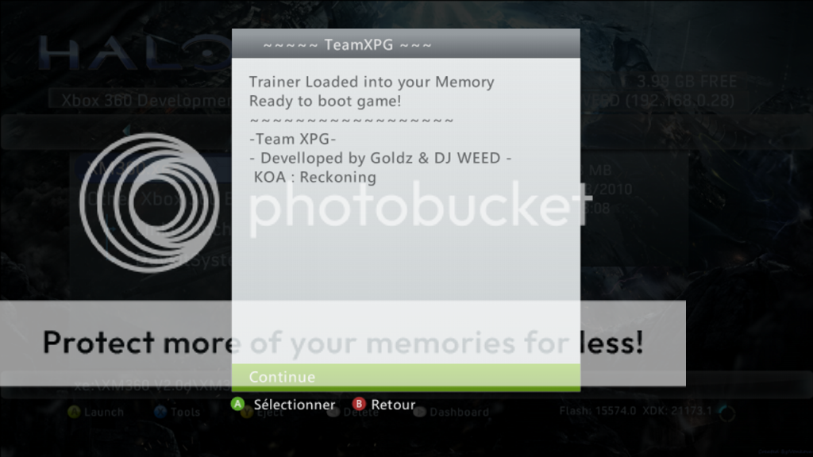Image resolution: width=813 pixels, height=457 pixels.
Task: Click the green A button icon
Action: [x=238, y=404]
